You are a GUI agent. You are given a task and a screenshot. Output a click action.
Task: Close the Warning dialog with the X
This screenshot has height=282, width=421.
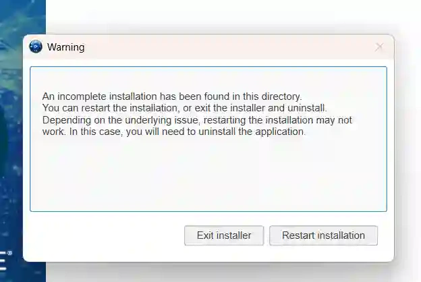pyautogui.click(x=379, y=47)
